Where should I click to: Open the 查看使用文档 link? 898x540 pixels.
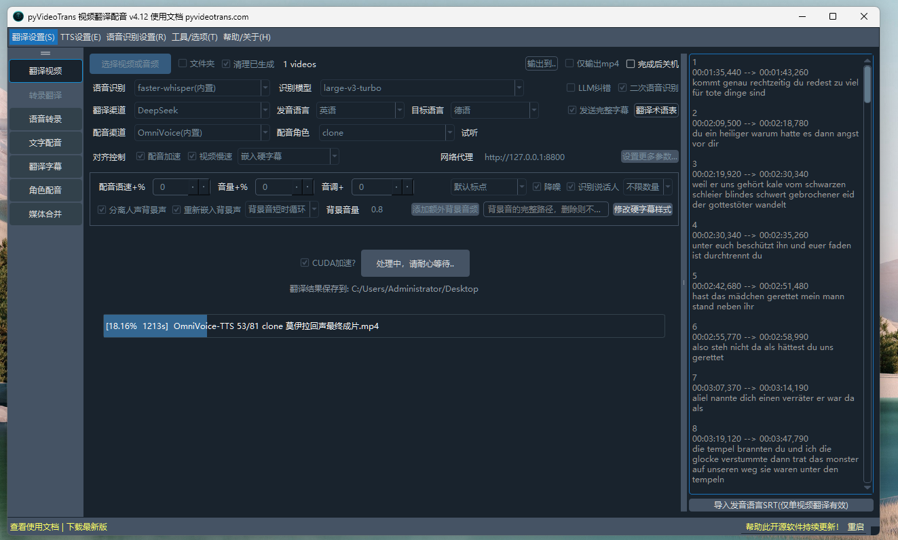[x=35, y=526]
